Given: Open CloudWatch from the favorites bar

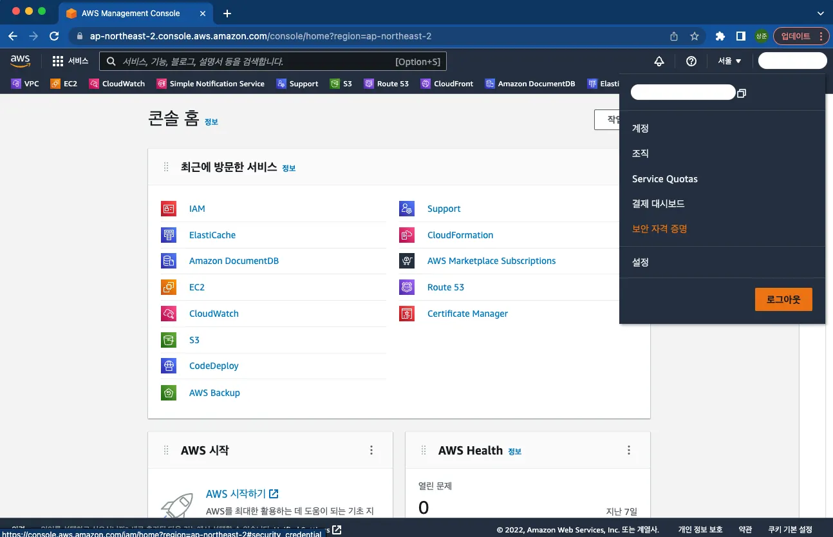Looking at the screenshot, I should pos(117,84).
